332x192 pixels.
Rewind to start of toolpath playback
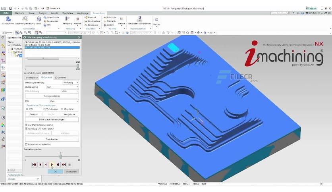[34, 165]
